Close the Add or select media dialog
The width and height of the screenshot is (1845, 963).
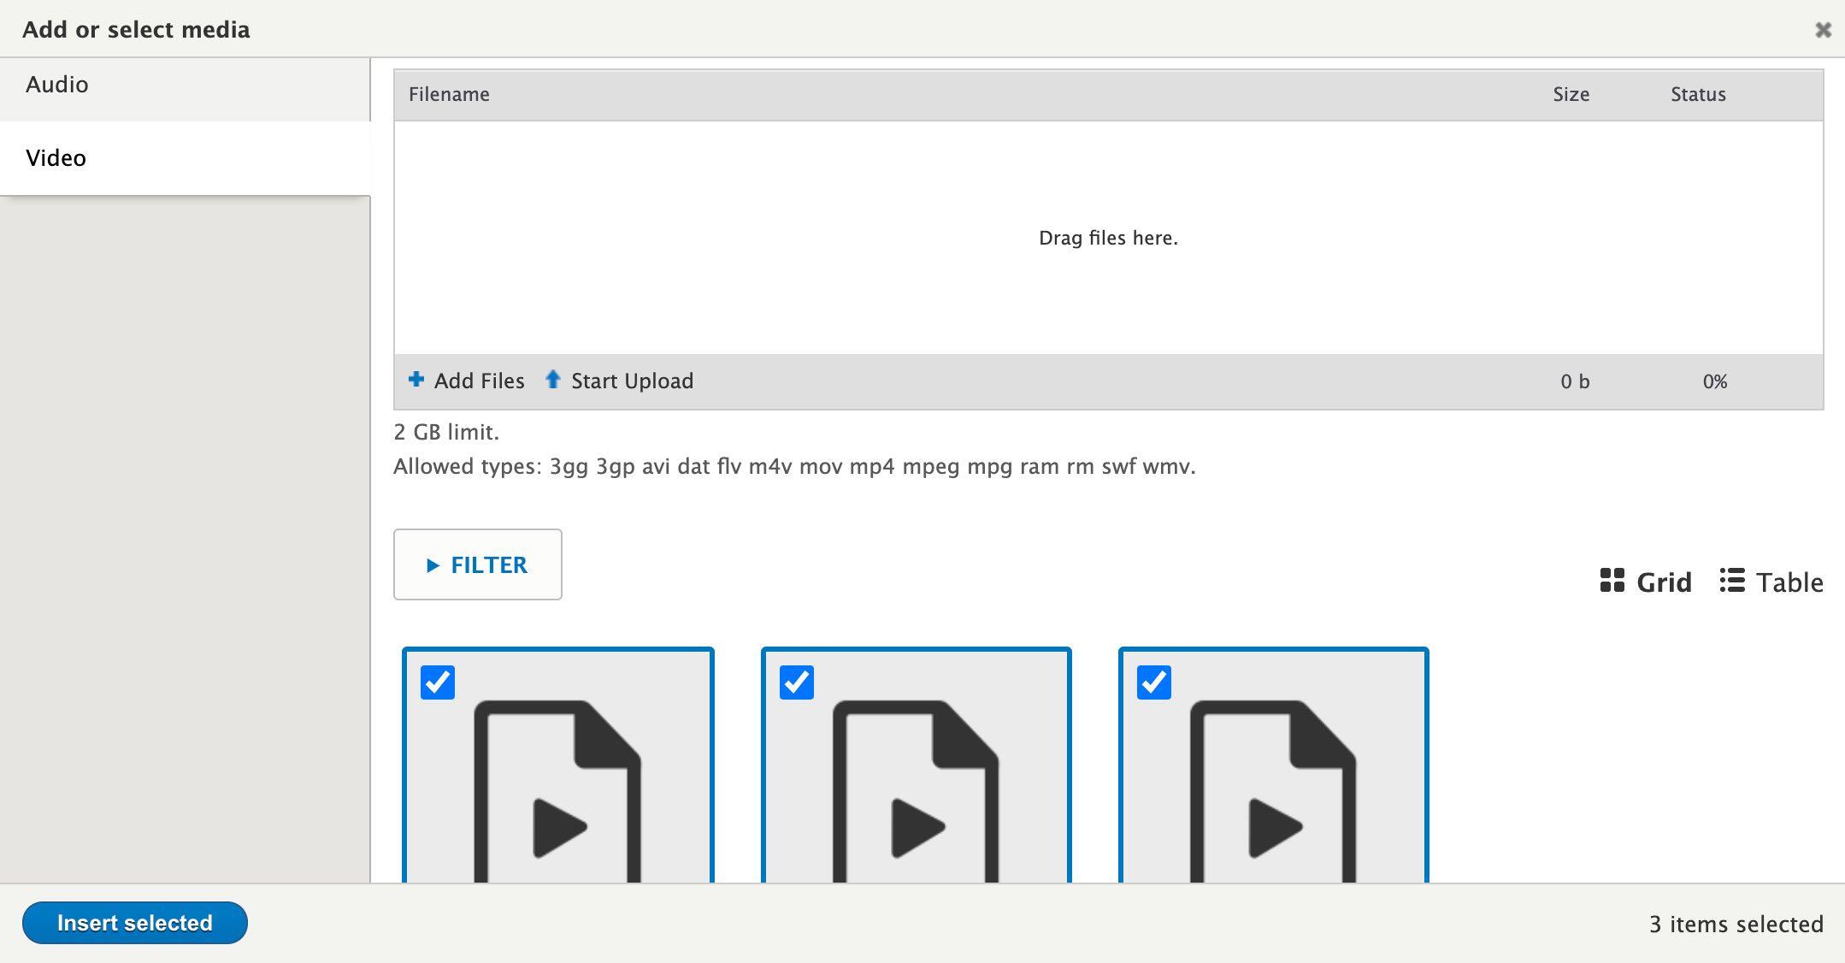1823,30
